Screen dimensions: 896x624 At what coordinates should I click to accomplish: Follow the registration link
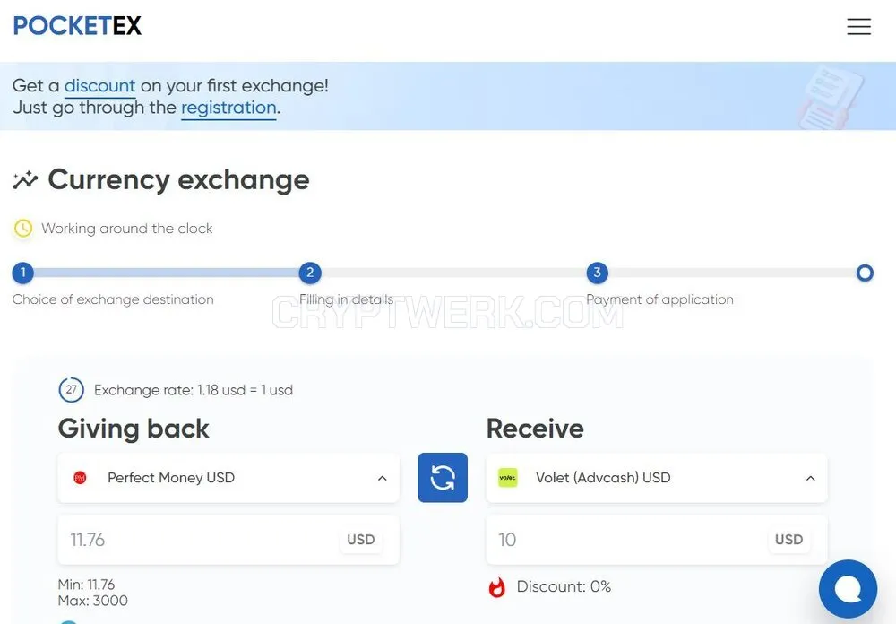coord(228,108)
